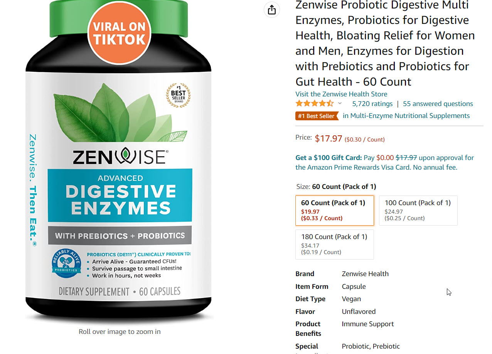Click the green bottle cap in the image
492x354 pixels.
pyautogui.click(x=119, y=17)
